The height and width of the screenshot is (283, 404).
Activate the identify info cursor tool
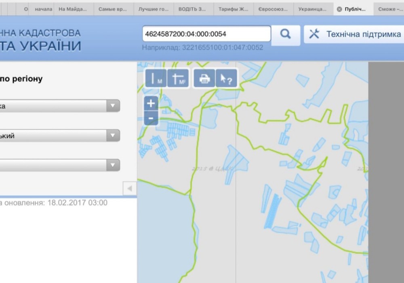pyautogui.click(x=226, y=79)
